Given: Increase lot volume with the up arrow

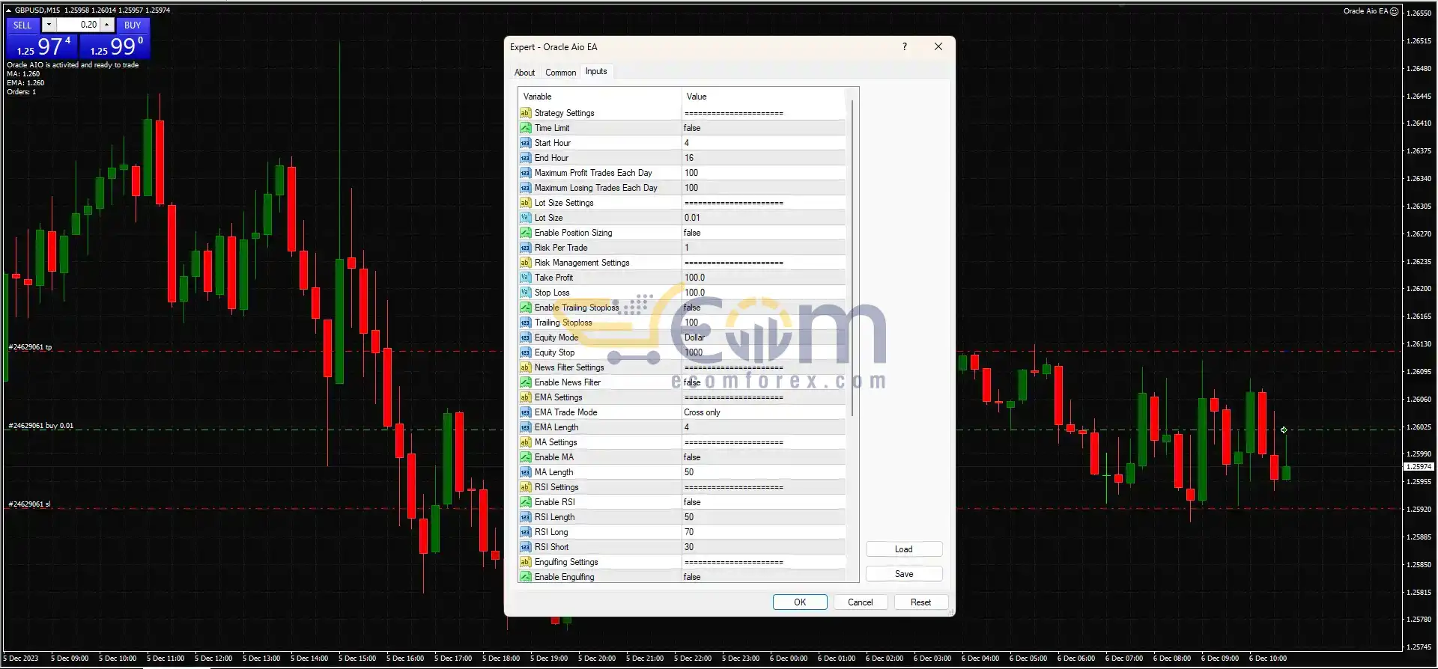Looking at the screenshot, I should (x=107, y=25).
